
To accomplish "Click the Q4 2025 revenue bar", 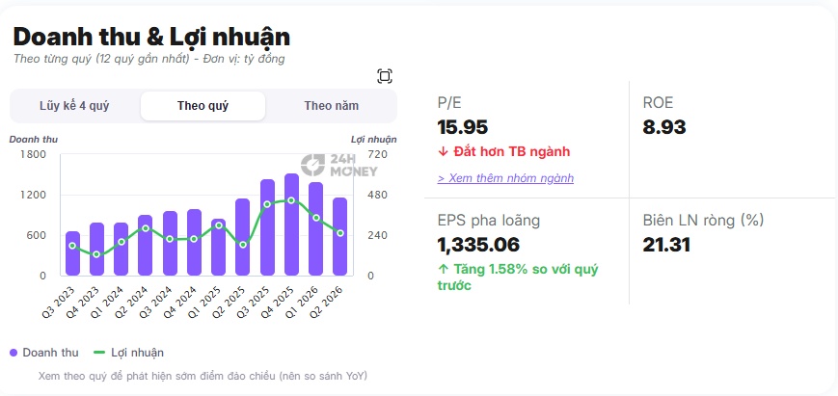I will (x=291, y=224).
